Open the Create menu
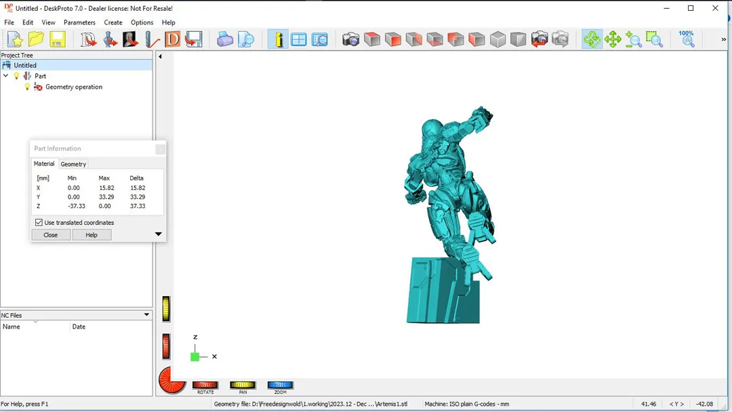This screenshot has width=732, height=412. [x=113, y=22]
